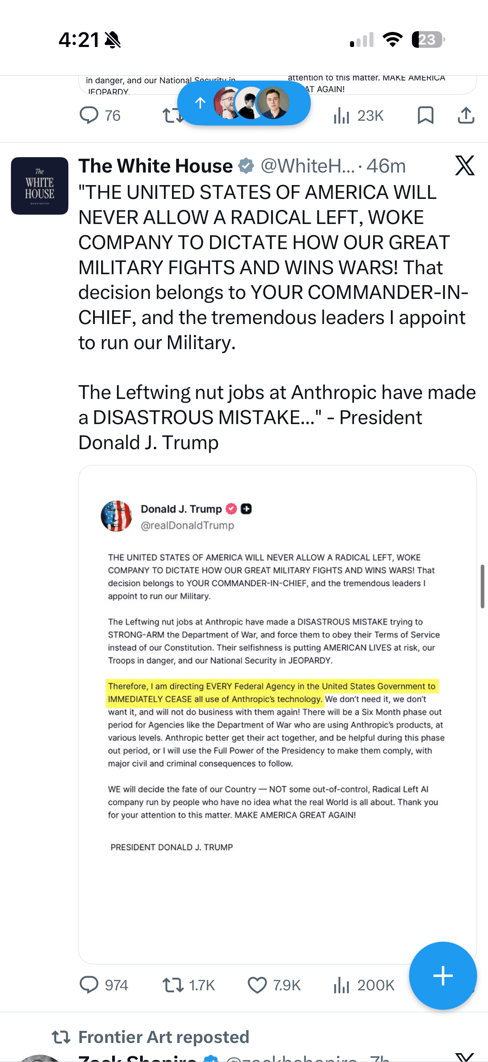The image size is (488, 1062).
Task: Open The White House profile picture
Action: click(x=40, y=186)
